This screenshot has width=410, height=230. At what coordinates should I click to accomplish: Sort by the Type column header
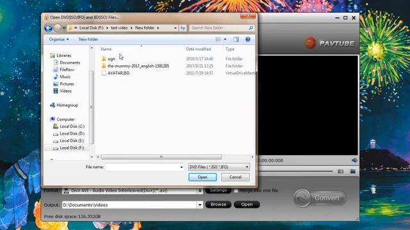pos(230,49)
